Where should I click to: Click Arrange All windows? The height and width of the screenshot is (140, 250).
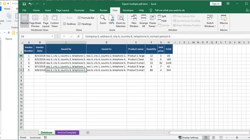point(143,21)
